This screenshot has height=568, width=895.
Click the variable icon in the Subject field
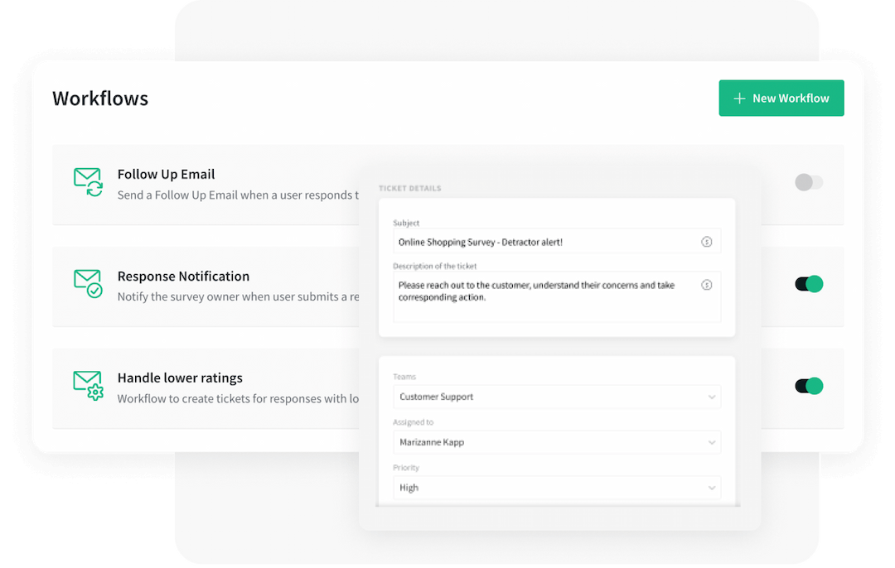pos(706,242)
